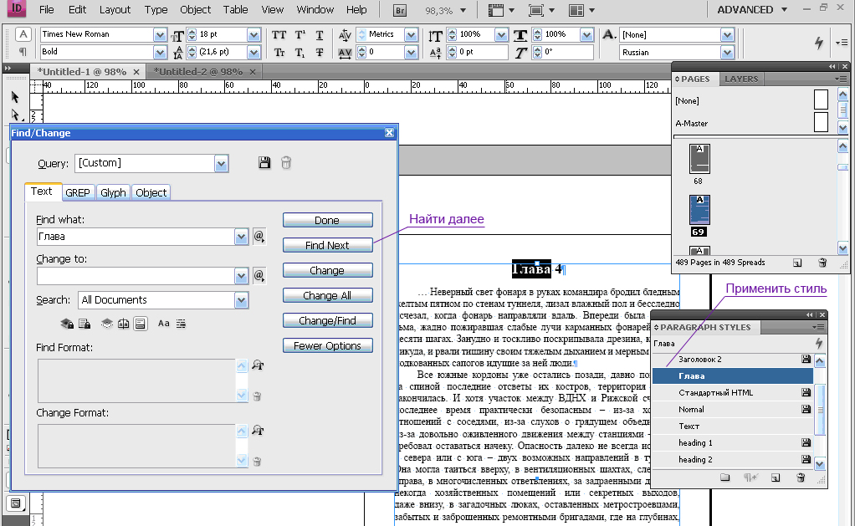855x526 pixels.
Task: Apply Strikethrough formatting in control bar
Action: [x=320, y=53]
